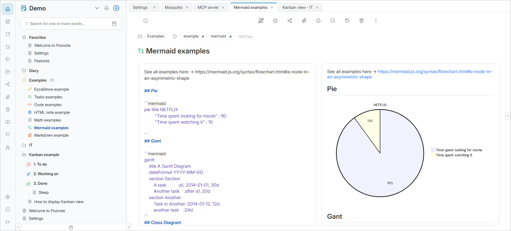Open shared notes icon in left rail

[x=8, y=84]
